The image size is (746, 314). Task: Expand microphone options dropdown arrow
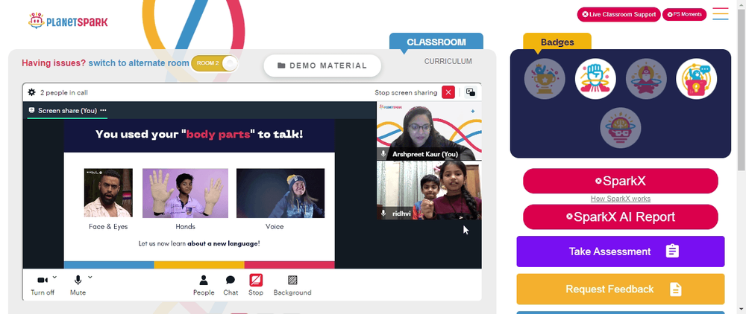pyautogui.click(x=90, y=277)
